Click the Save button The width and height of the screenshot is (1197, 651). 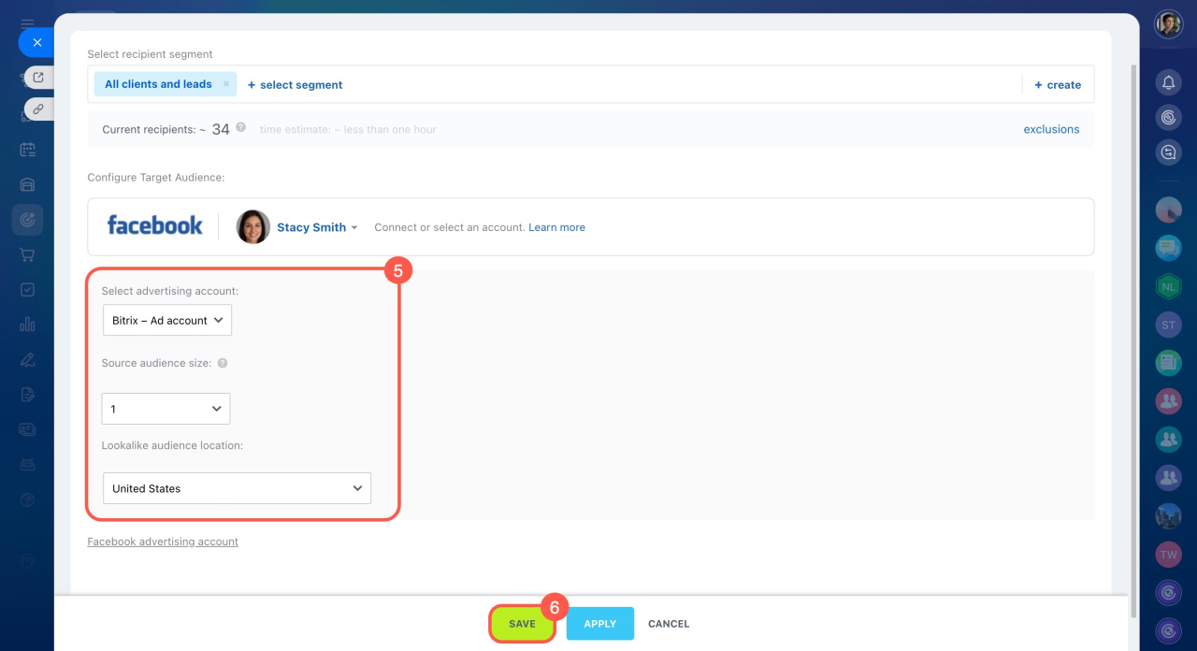click(522, 624)
